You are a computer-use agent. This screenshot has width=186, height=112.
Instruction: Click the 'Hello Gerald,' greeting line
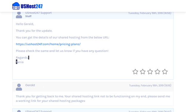25,24
